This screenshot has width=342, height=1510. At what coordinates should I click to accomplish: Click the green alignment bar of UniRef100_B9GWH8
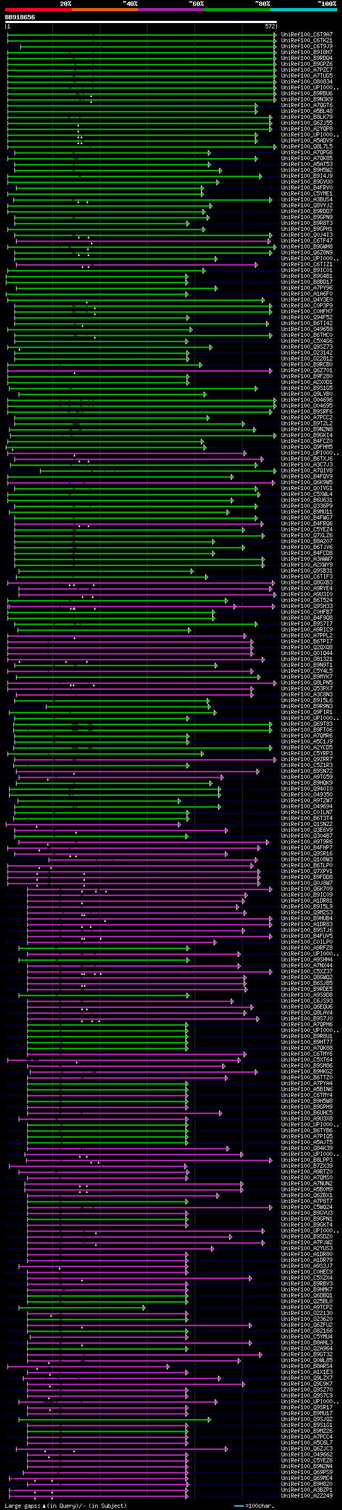(142, 247)
